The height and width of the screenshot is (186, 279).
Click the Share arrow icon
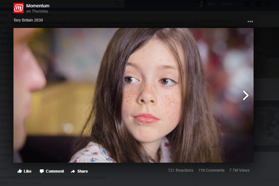tap(73, 171)
